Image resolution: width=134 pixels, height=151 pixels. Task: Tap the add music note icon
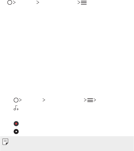click(16, 108)
